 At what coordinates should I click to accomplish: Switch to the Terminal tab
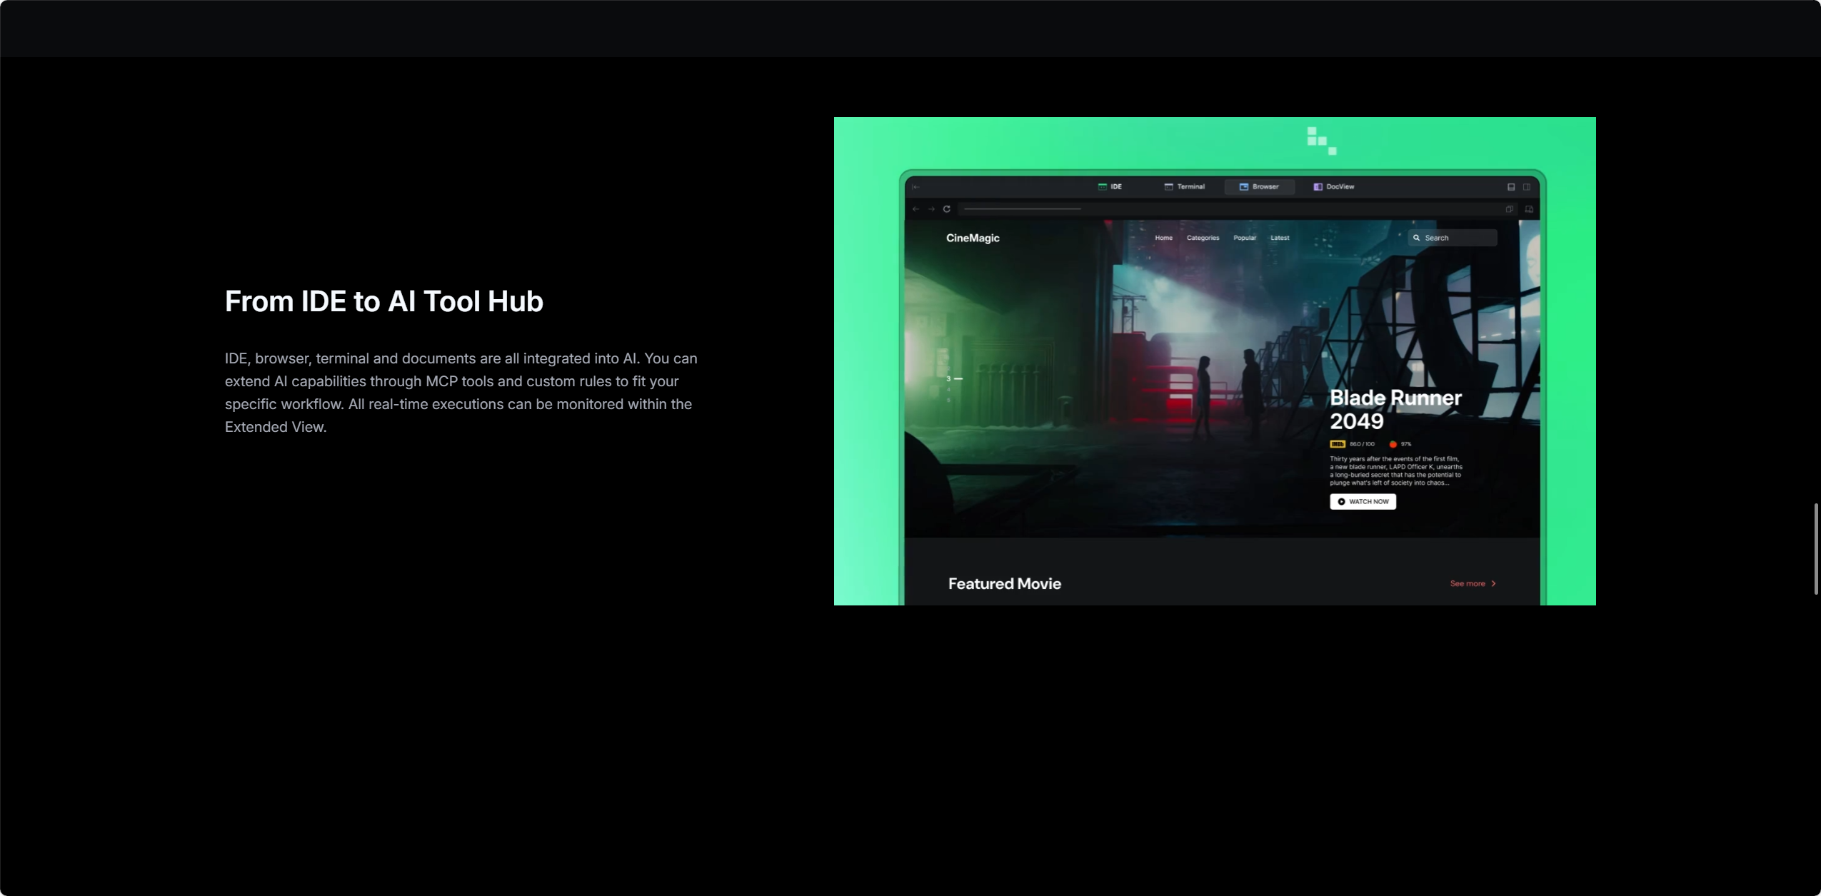(x=1185, y=186)
